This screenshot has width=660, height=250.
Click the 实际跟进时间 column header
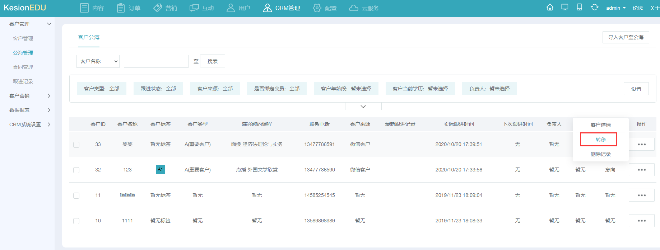(x=459, y=124)
